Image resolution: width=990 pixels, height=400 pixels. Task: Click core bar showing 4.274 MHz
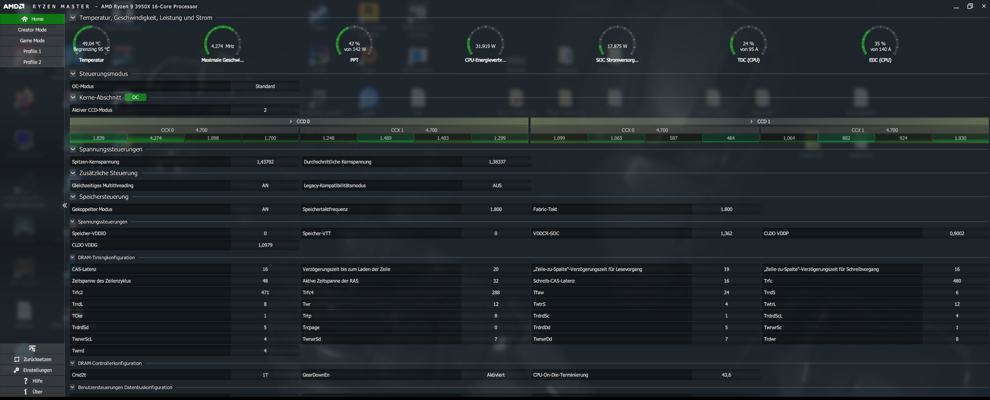156,138
